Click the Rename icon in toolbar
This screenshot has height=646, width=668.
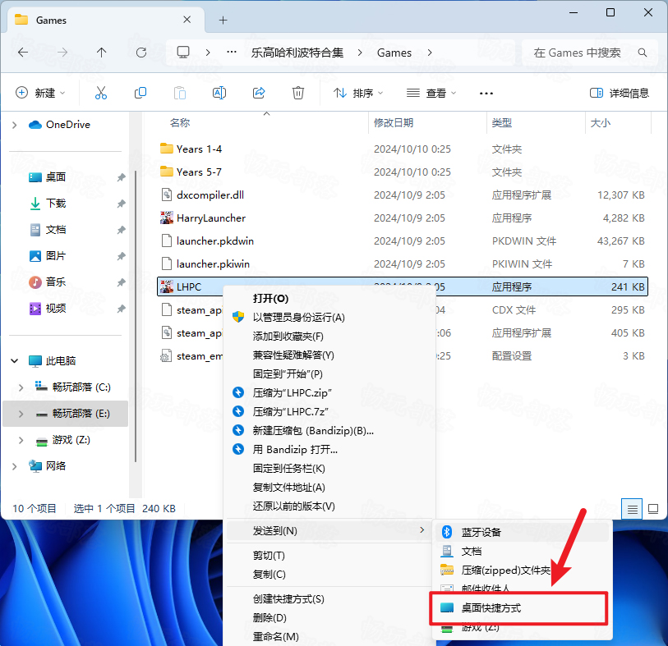pyautogui.click(x=219, y=93)
